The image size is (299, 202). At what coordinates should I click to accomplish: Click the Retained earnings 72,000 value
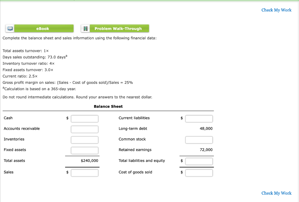(206, 150)
